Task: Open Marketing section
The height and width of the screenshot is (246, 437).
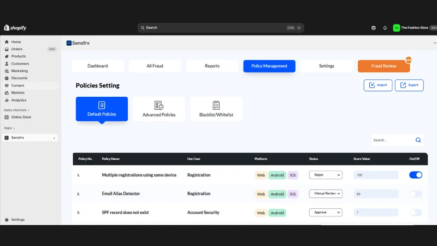Action: (19, 71)
